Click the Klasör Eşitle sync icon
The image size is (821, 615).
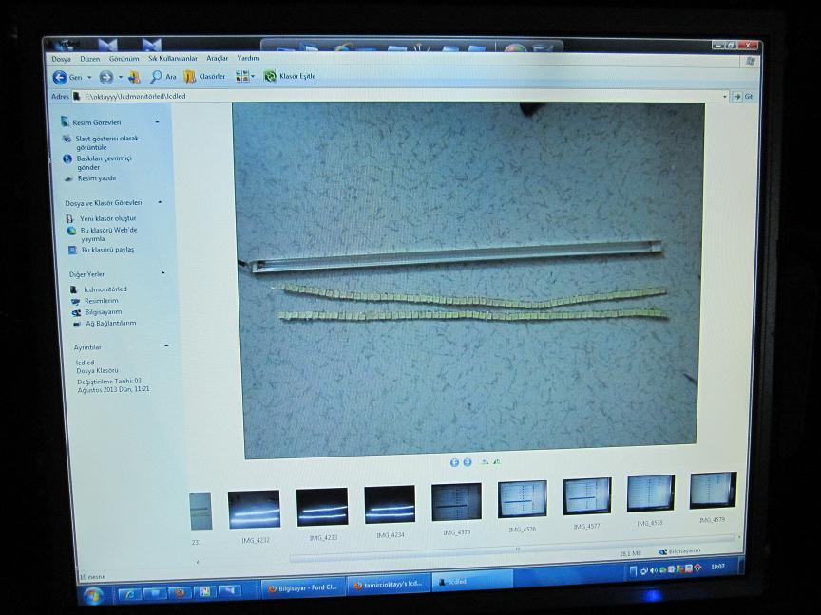[270, 76]
